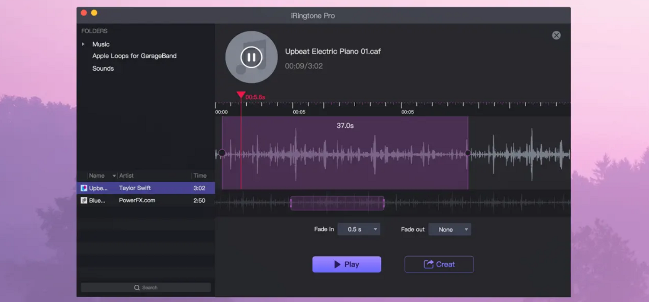649x302 pixels.
Task: Click the red playhead marker triangle
Action: coord(241,95)
